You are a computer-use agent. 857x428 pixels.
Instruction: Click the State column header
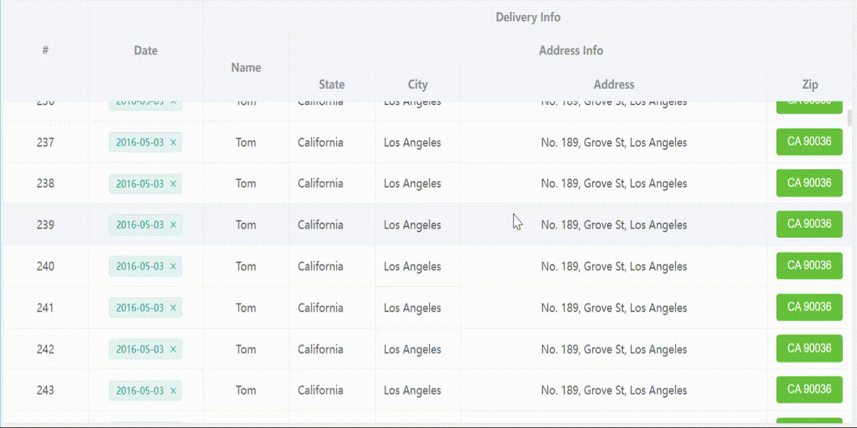332,84
